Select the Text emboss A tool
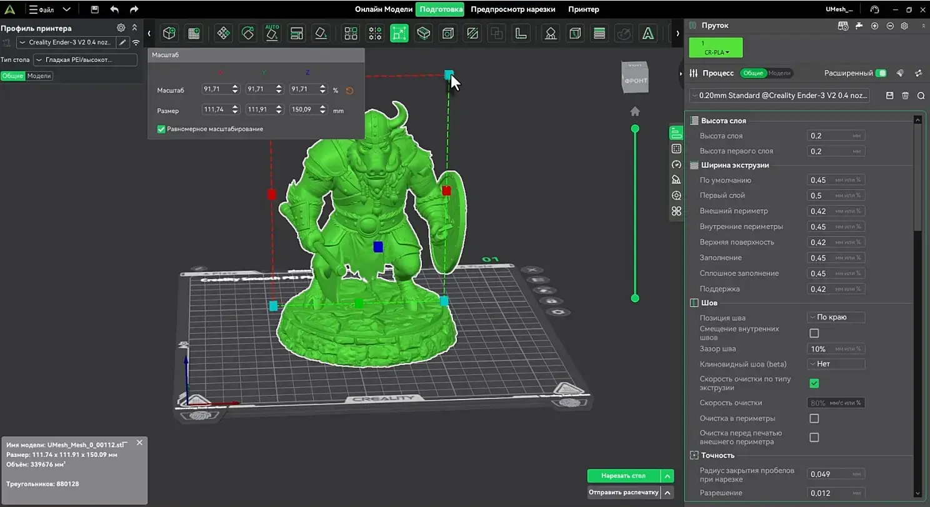Viewport: 930px width, 507px height. [x=649, y=33]
